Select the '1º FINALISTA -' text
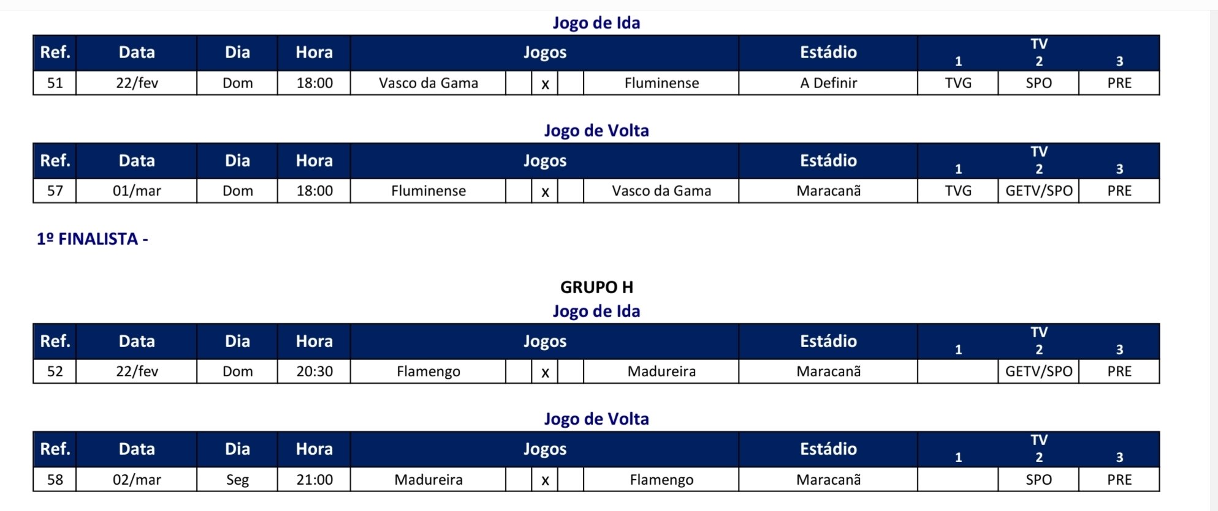The image size is (1218, 511). coord(92,239)
